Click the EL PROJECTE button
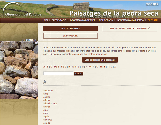Viewport: 161px width, 125px height. point(70,36)
